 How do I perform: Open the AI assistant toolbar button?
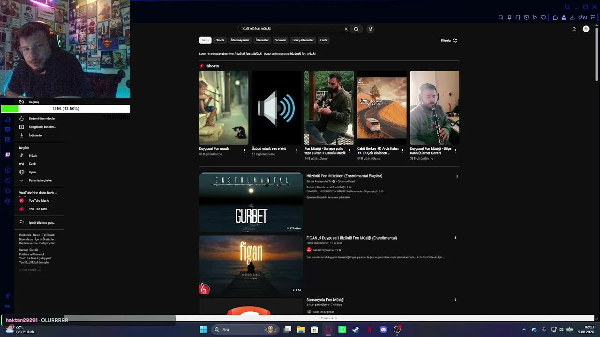click(x=583, y=17)
